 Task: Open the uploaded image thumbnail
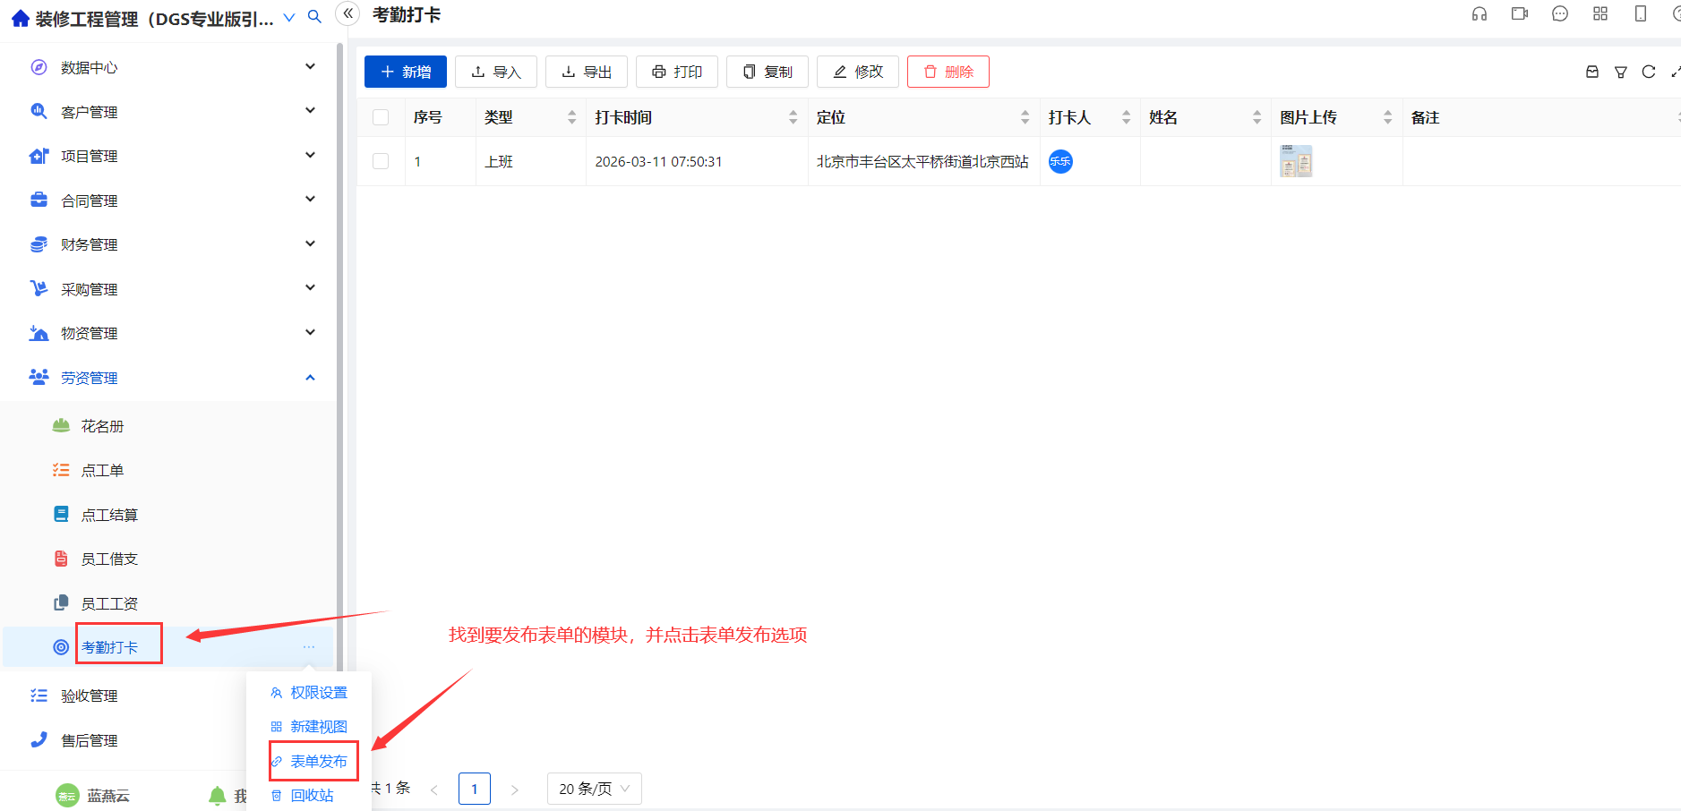click(1296, 161)
